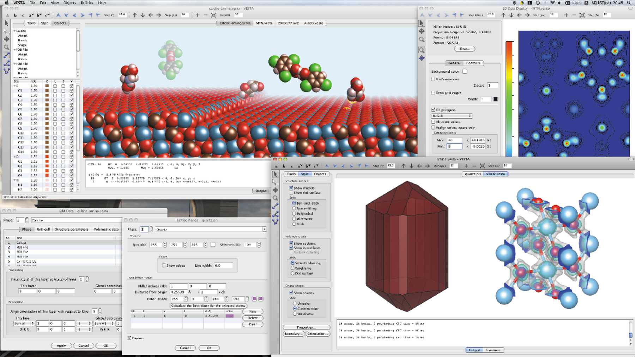The height and width of the screenshot is (357, 635).
Task: Collapse the O site group in atom list
Action: click(14, 156)
